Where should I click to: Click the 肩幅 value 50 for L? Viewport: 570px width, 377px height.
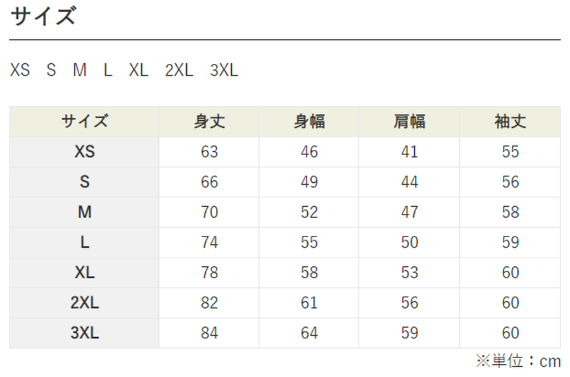coord(409,242)
